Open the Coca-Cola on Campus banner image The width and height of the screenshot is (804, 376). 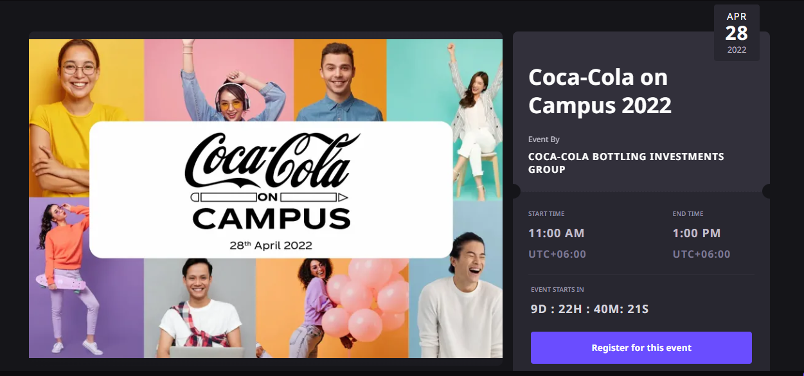click(265, 199)
